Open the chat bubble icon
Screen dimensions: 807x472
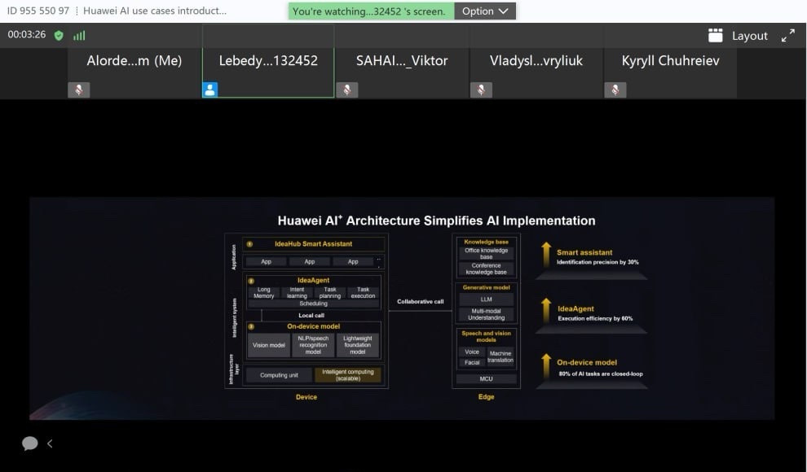[x=30, y=444]
